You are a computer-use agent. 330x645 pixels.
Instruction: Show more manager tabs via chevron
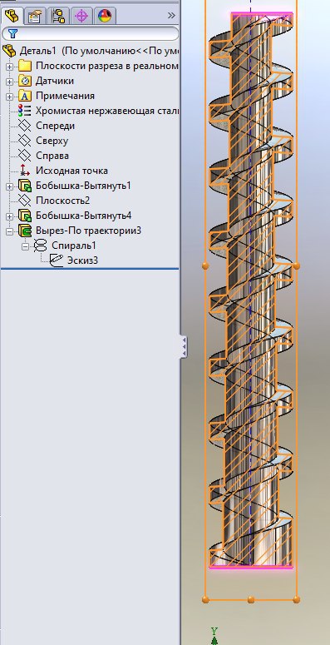tap(171, 16)
